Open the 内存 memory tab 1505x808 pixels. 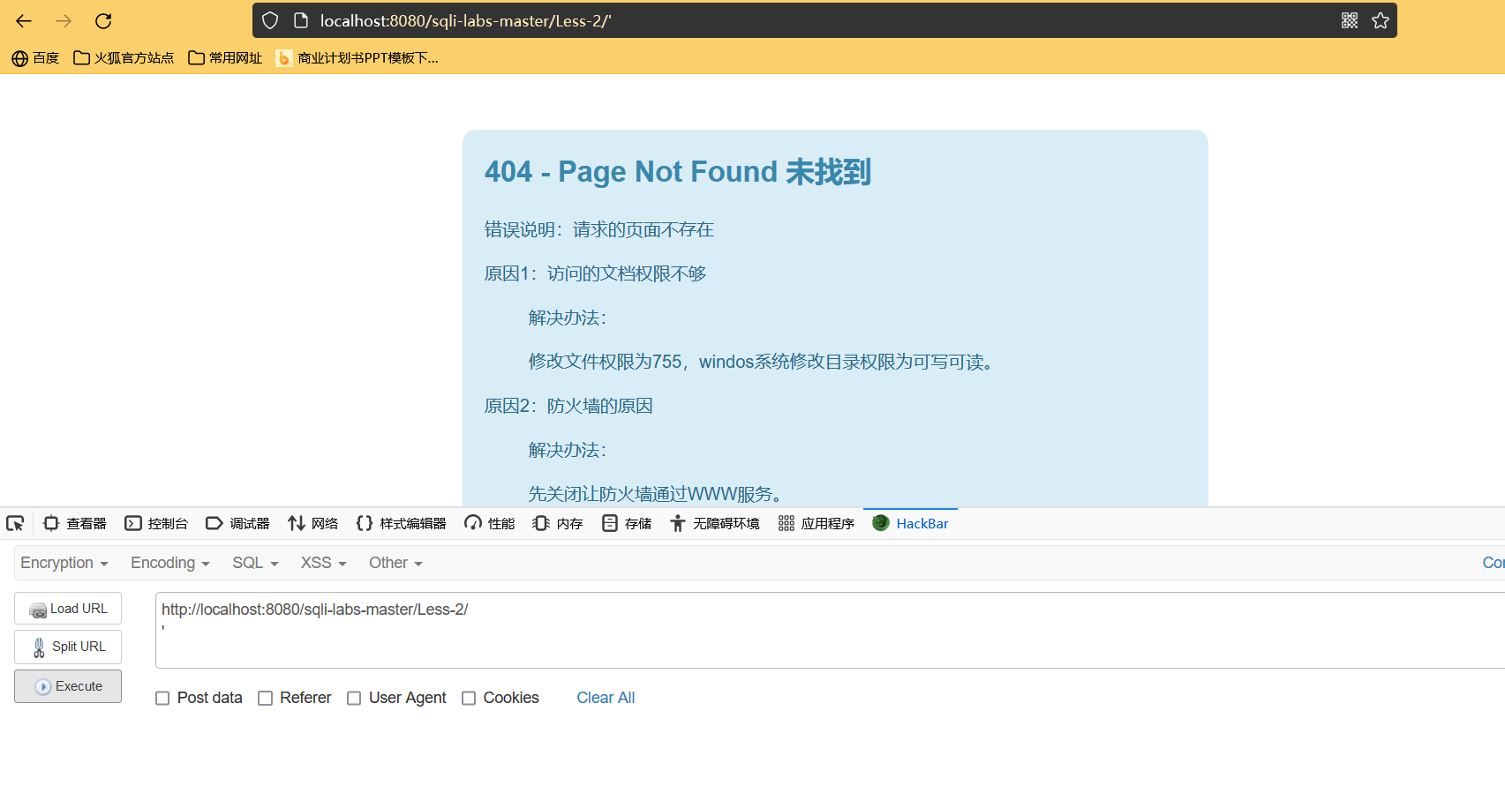(x=558, y=523)
